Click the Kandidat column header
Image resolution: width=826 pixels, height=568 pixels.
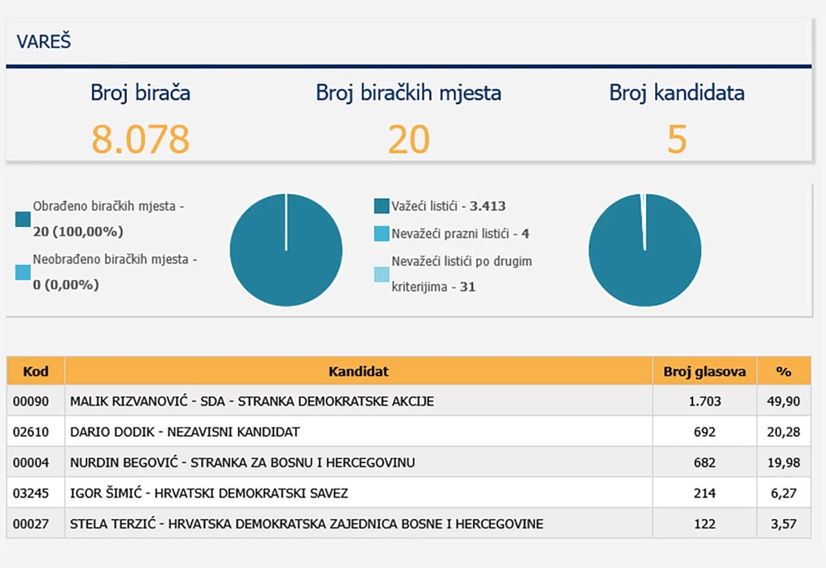pos(358,371)
